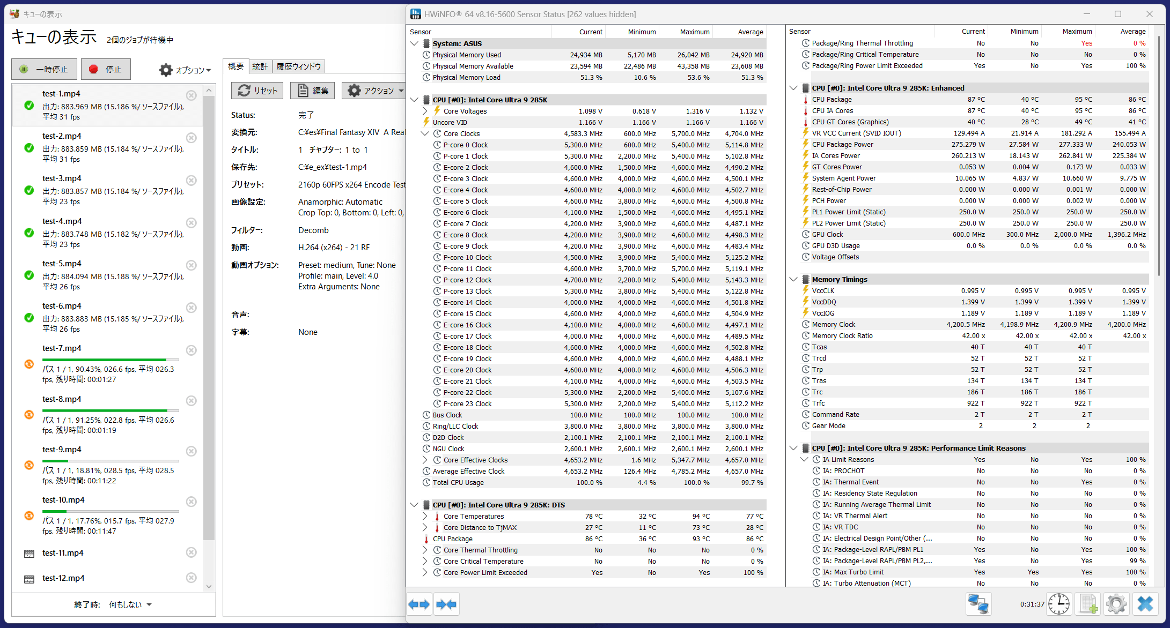Switch to the 統計 tab
The image size is (1170, 628).
[x=260, y=66]
